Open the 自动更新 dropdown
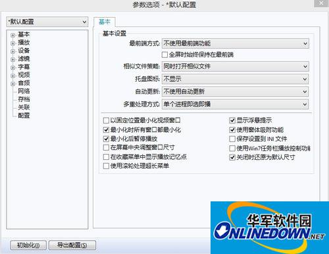The width and height of the screenshot is (329, 254). pyautogui.click(x=236, y=91)
